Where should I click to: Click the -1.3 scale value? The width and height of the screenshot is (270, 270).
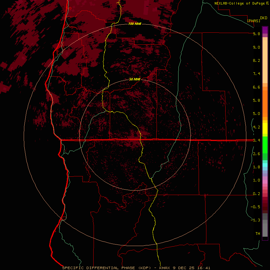point(255,220)
